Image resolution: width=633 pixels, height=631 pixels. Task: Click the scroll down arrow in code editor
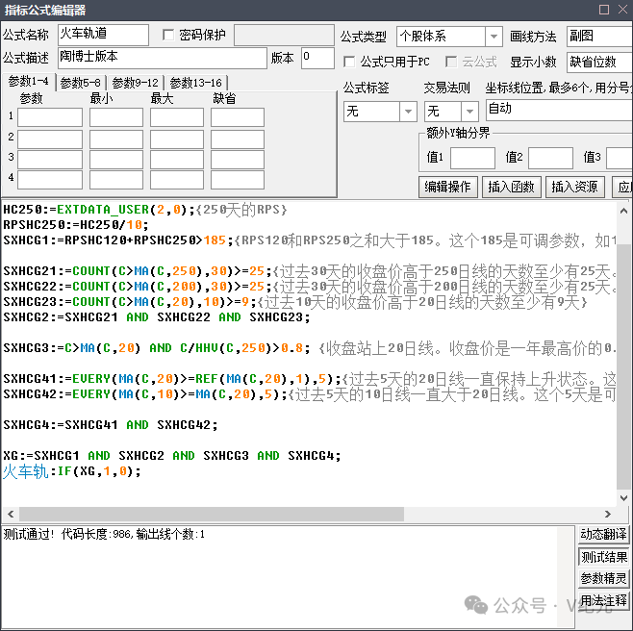(x=623, y=498)
